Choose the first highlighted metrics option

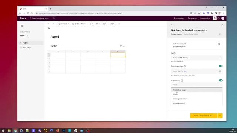197,90
